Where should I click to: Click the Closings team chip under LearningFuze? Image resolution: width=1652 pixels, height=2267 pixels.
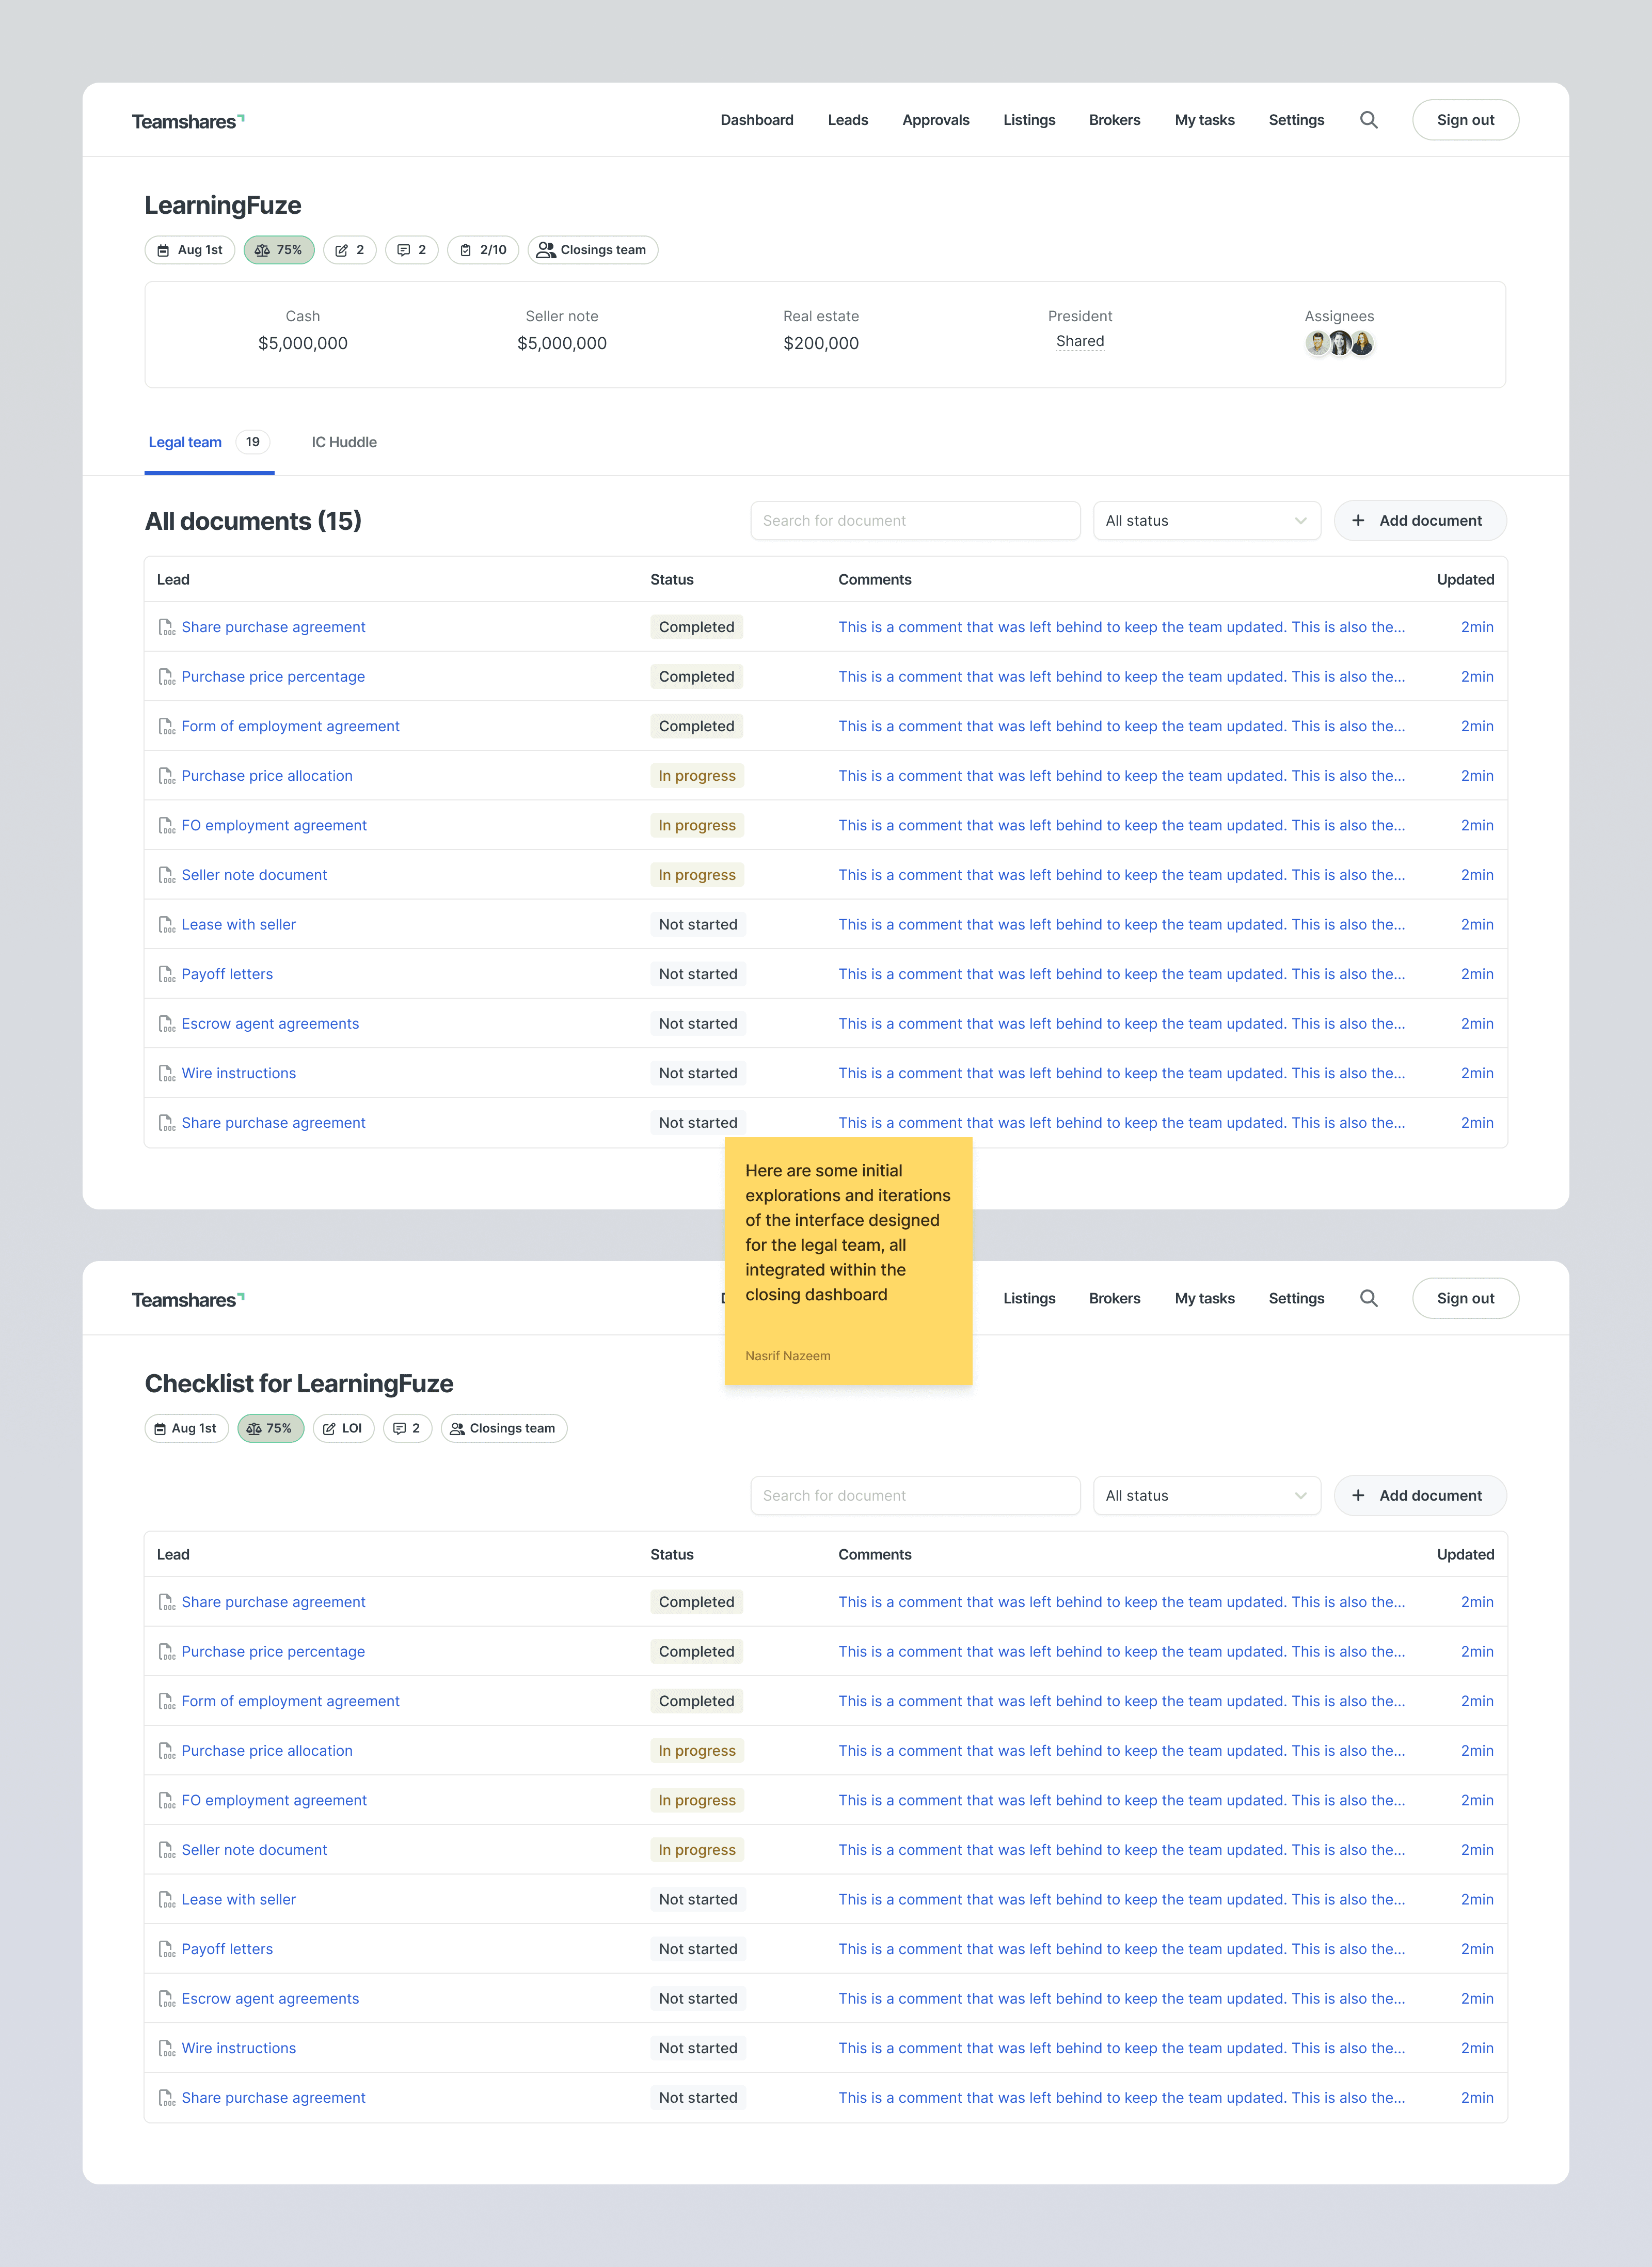[592, 250]
